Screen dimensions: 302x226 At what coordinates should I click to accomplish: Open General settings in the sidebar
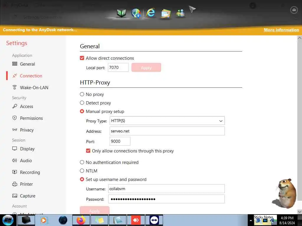point(24,64)
